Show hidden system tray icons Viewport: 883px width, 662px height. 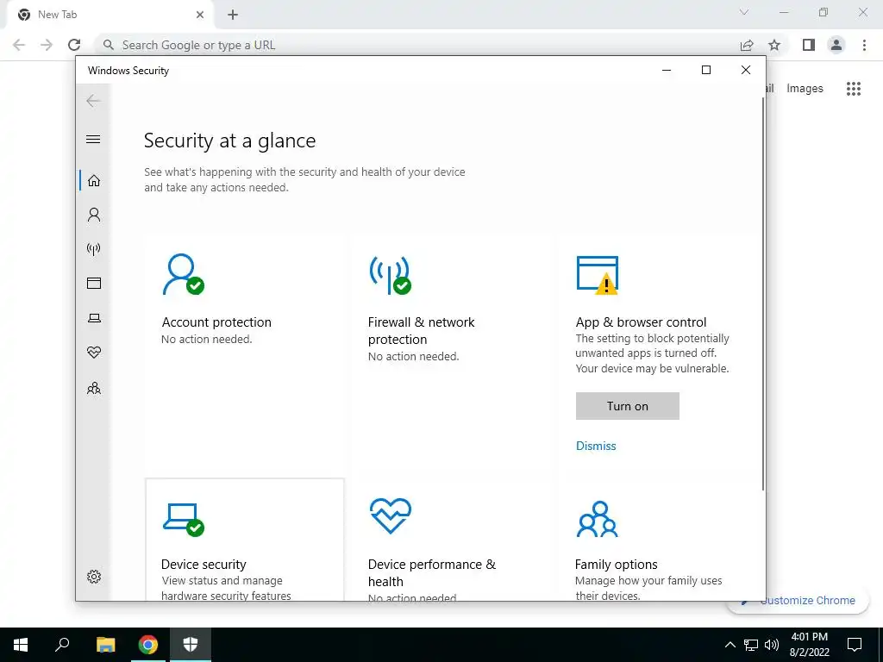730,645
